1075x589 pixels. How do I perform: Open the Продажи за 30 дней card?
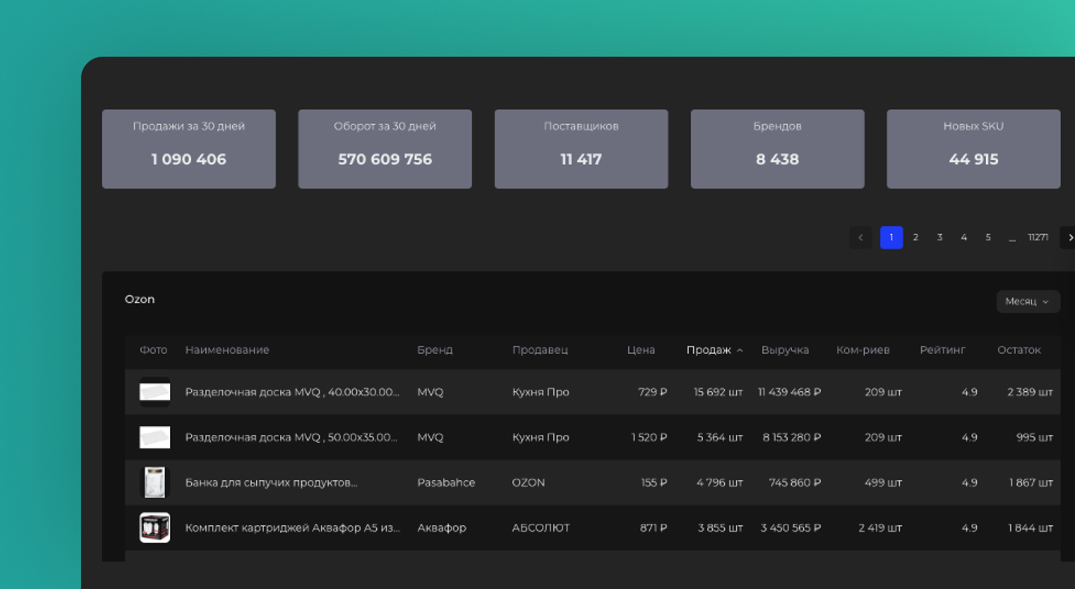point(189,149)
